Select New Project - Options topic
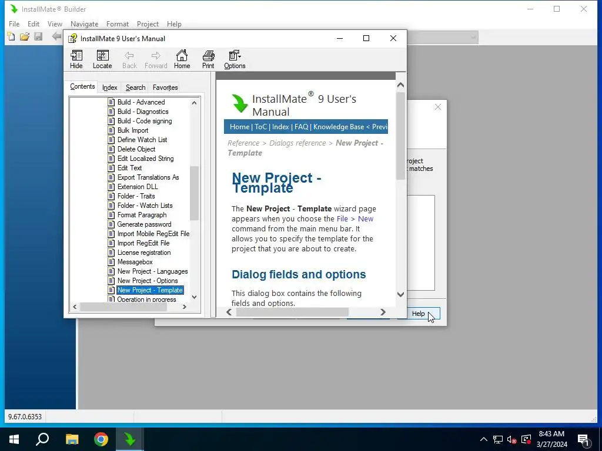This screenshot has width=602, height=451. pos(148,281)
